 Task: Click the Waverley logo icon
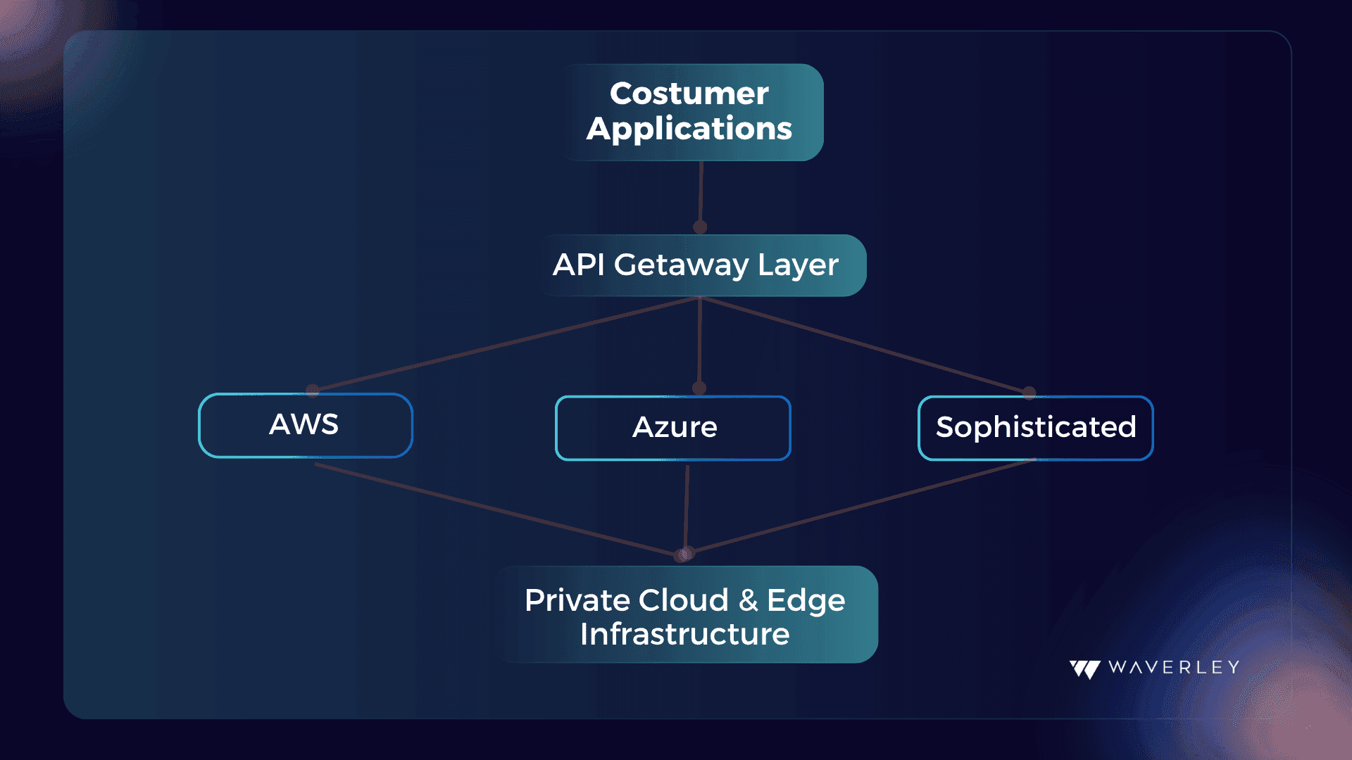click(x=1085, y=669)
